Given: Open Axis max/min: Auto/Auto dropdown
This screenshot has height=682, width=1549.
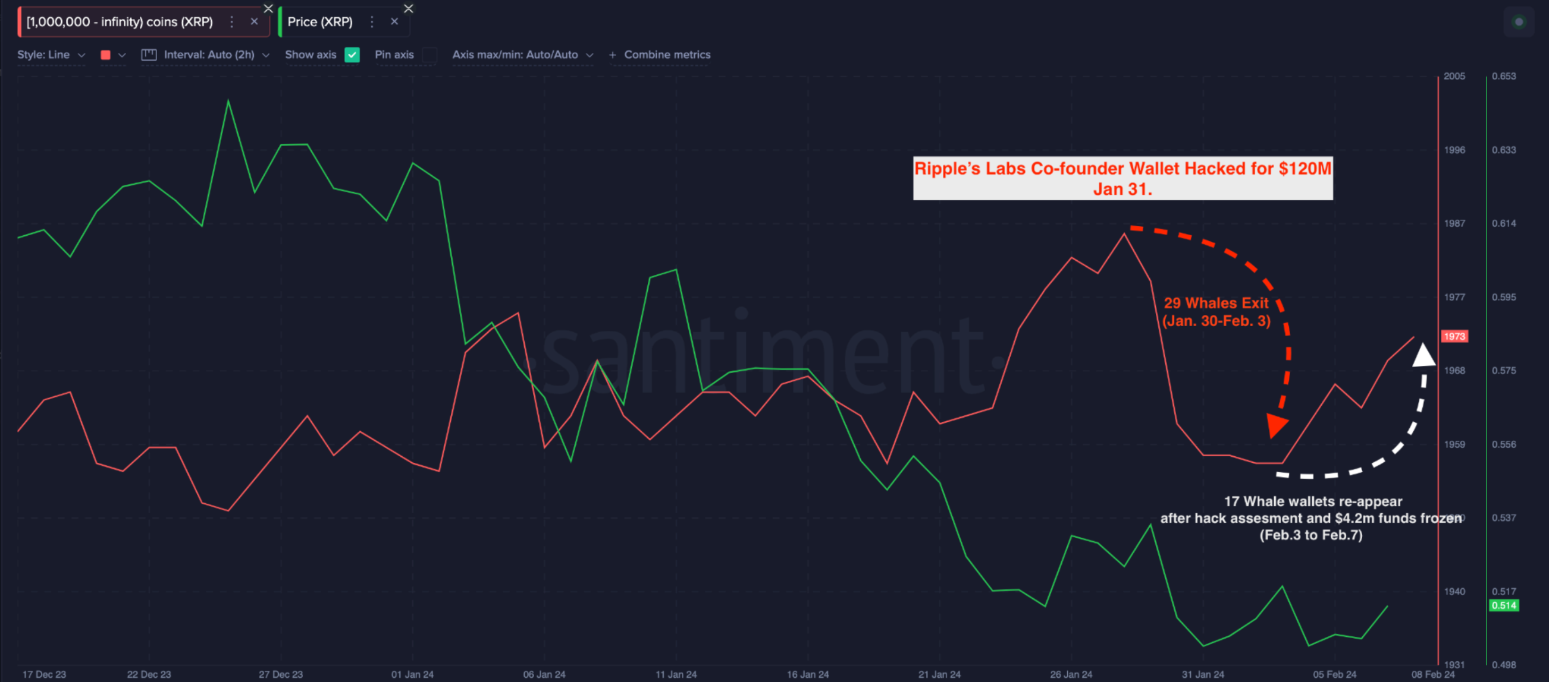Looking at the screenshot, I should coord(522,55).
